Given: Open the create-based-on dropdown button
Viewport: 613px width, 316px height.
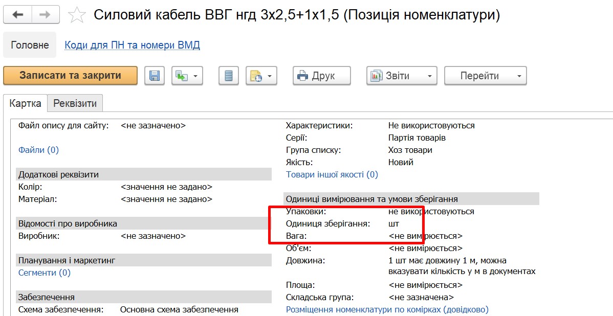Looking at the screenshot, I should pyautogui.click(x=187, y=75).
